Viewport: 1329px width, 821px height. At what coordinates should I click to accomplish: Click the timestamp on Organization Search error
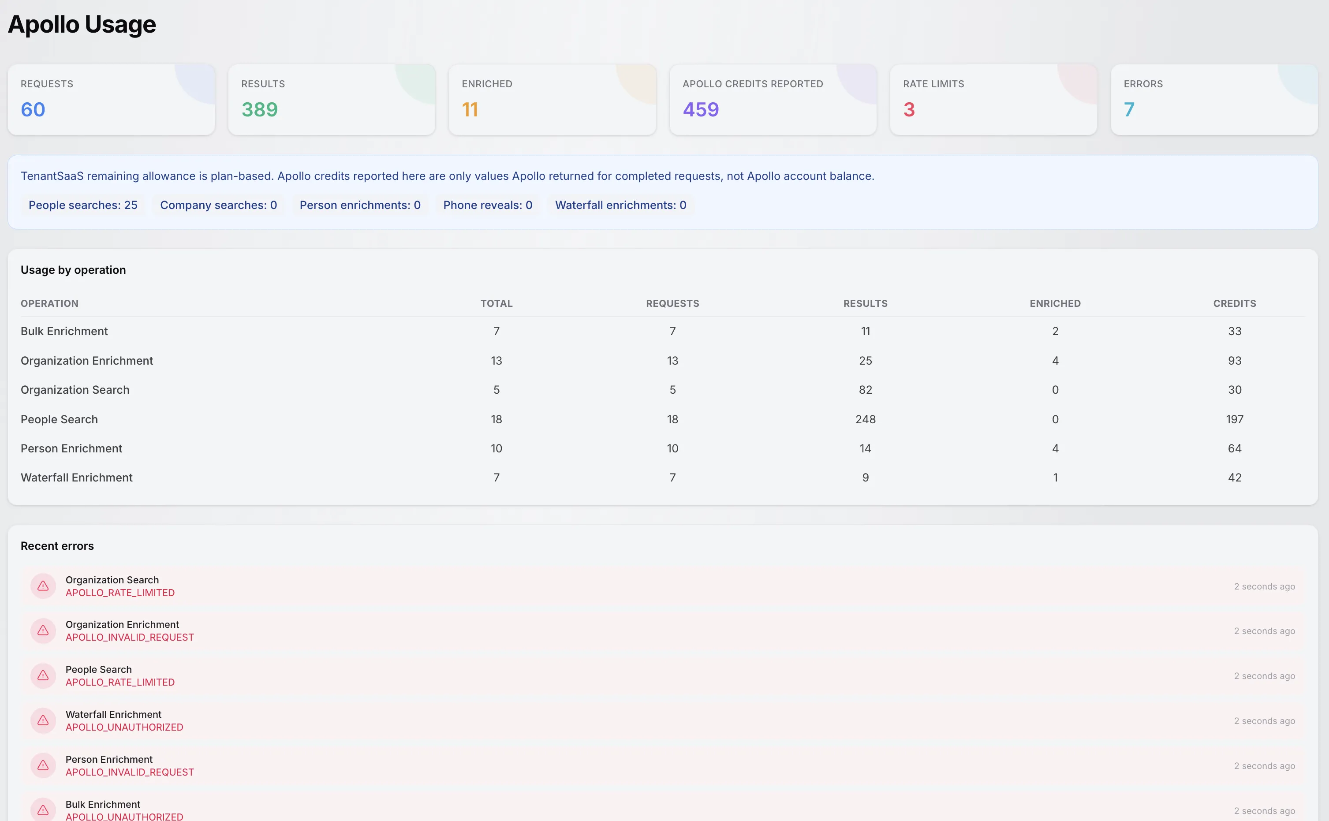click(x=1264, y=586)
